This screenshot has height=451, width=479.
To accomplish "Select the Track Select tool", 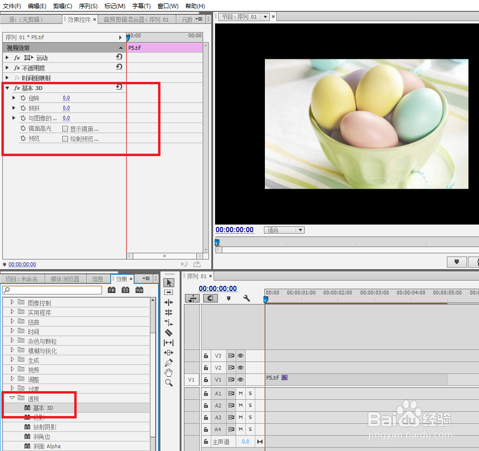I will tap(169, 293).
